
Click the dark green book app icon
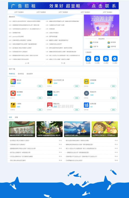pyautogui.click(x=50, y=93)
